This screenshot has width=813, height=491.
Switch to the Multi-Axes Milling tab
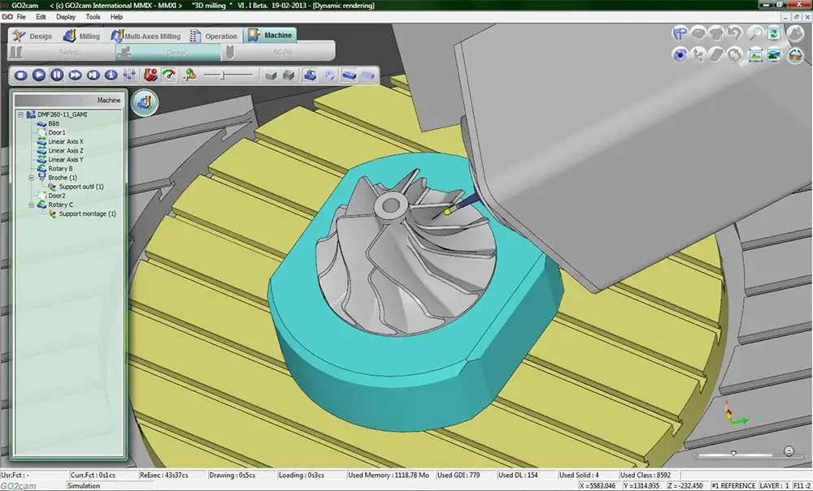point(144,36)
